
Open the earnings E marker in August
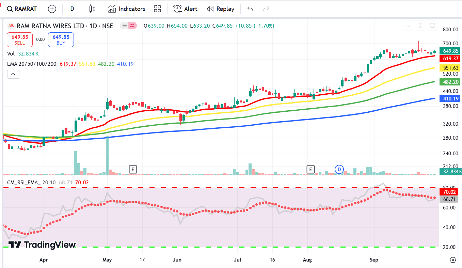click(x=310, y=169)
